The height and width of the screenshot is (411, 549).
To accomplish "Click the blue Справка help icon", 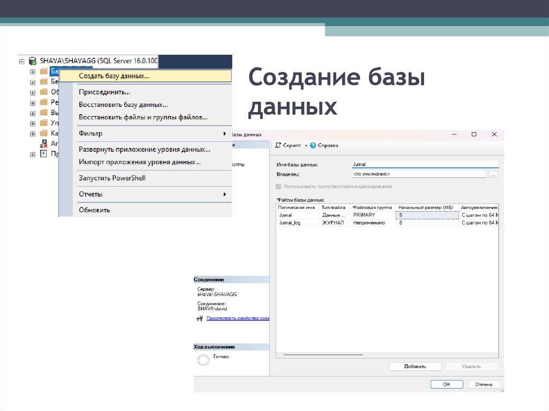I will (x=313, y=145).
